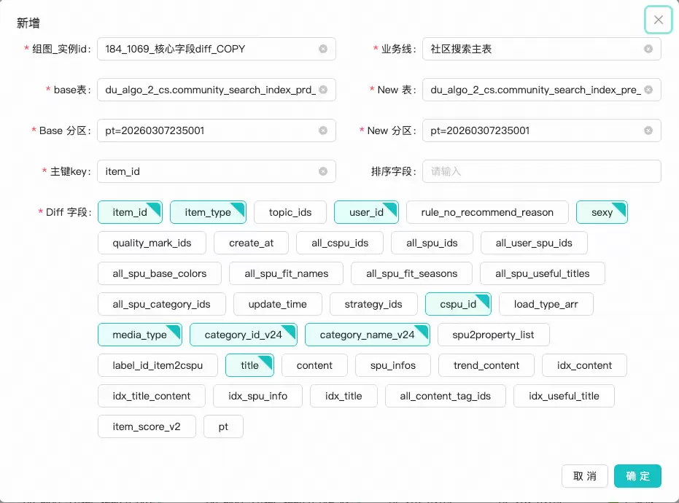Toggle the pt diff field tag

[223, 426]
